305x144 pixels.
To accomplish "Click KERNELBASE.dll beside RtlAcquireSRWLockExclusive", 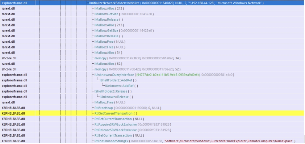I will [13, 124].
